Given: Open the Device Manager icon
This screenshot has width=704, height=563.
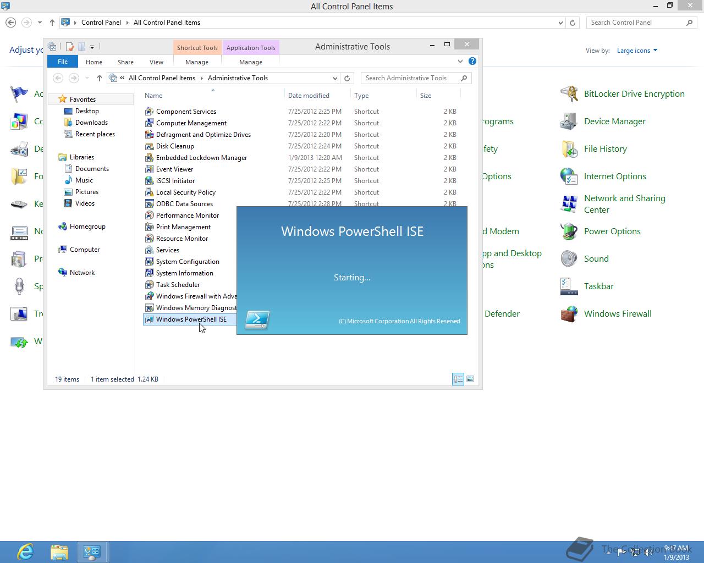Looking at the screenshot, I should 569,122.
